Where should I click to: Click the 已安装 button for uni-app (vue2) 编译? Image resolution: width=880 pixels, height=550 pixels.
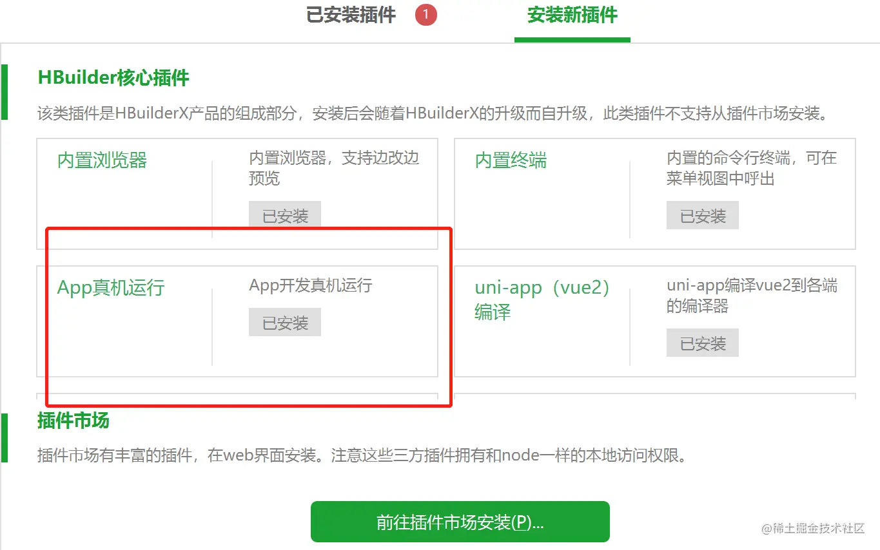pyautogui.click(x=703, y=343)
